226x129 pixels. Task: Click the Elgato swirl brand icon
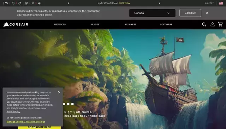pyautogui.click(x=6, y=3)
